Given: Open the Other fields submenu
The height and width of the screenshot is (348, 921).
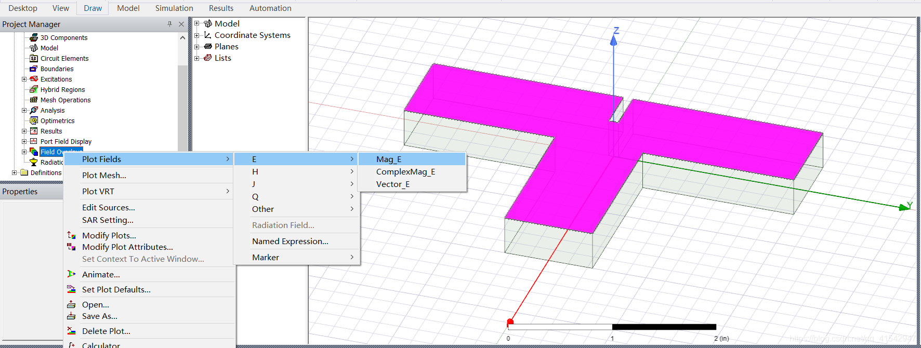Looking at the screenshot, I should pos(297,209).
